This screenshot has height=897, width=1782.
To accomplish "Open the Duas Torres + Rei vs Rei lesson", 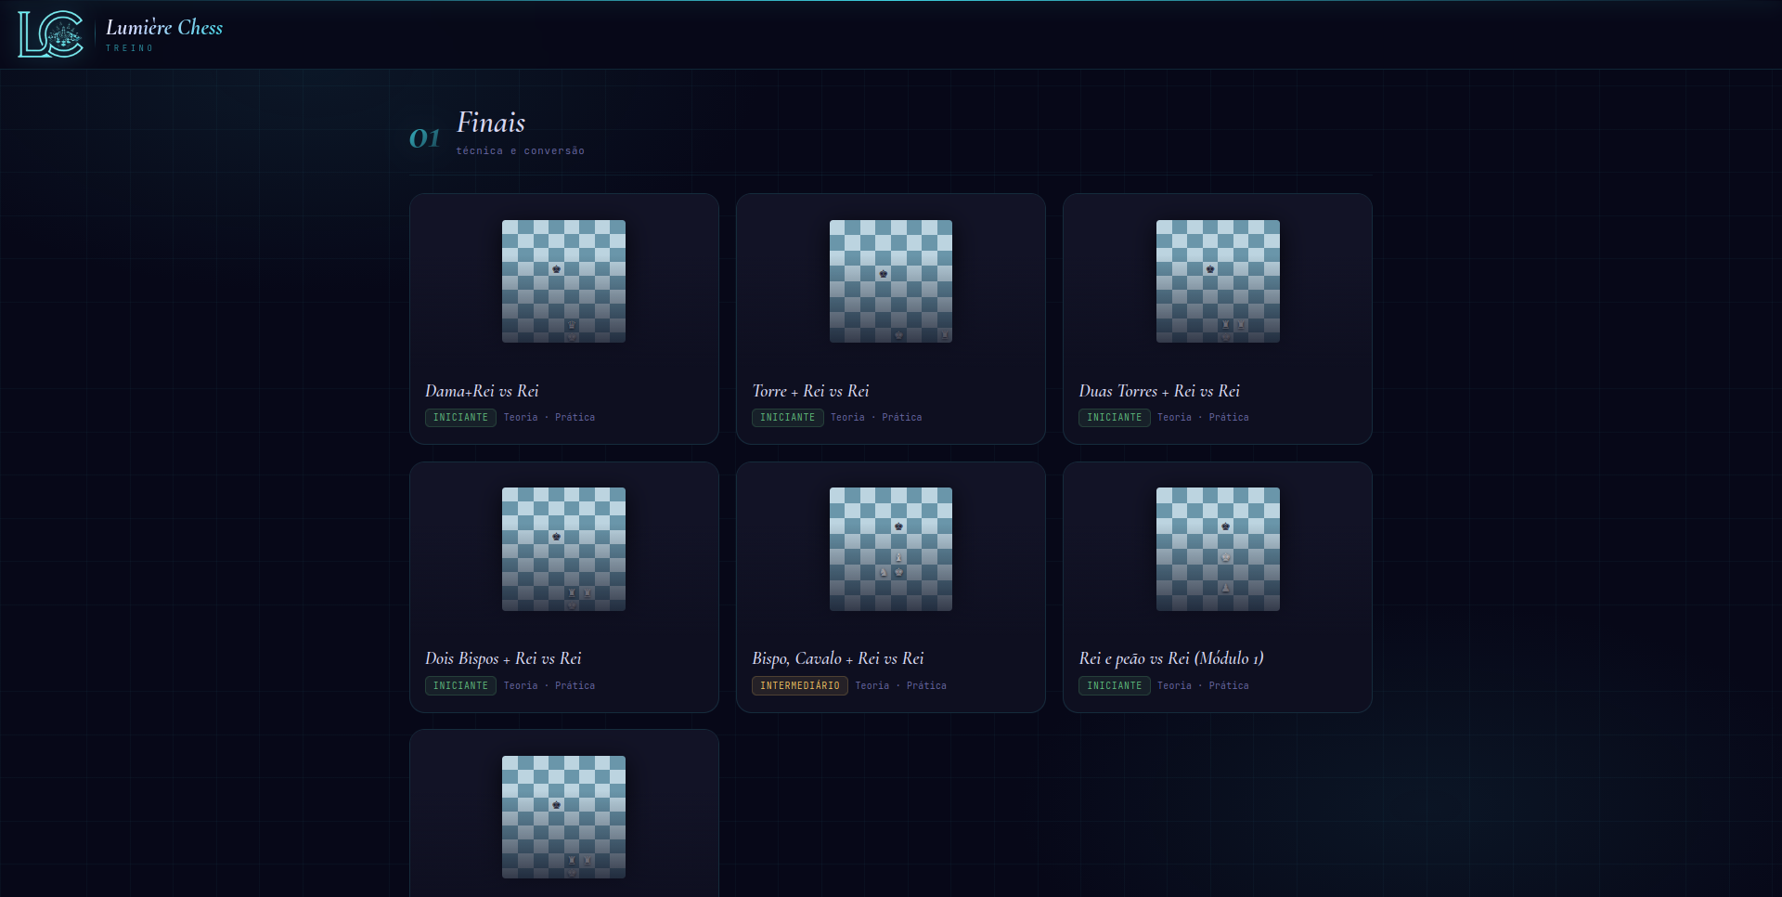I will tap(1159, 391).
